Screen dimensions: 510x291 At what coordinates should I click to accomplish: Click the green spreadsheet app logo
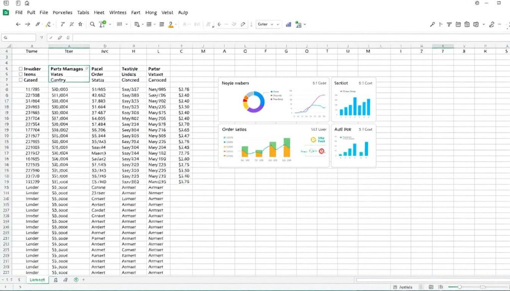[x=6, y=12]
